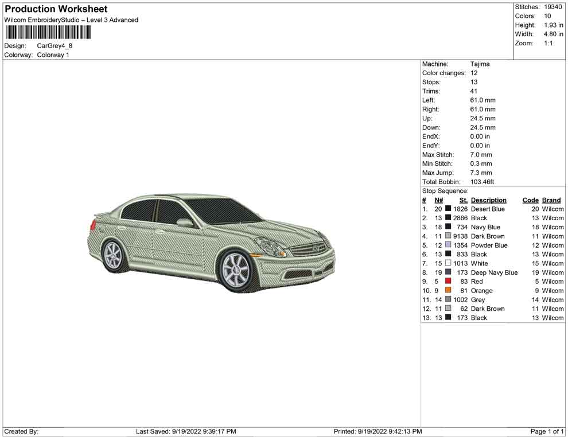Screen dimensions: 568x437
Task: Click the Brand column header
Action: (551, 200)
